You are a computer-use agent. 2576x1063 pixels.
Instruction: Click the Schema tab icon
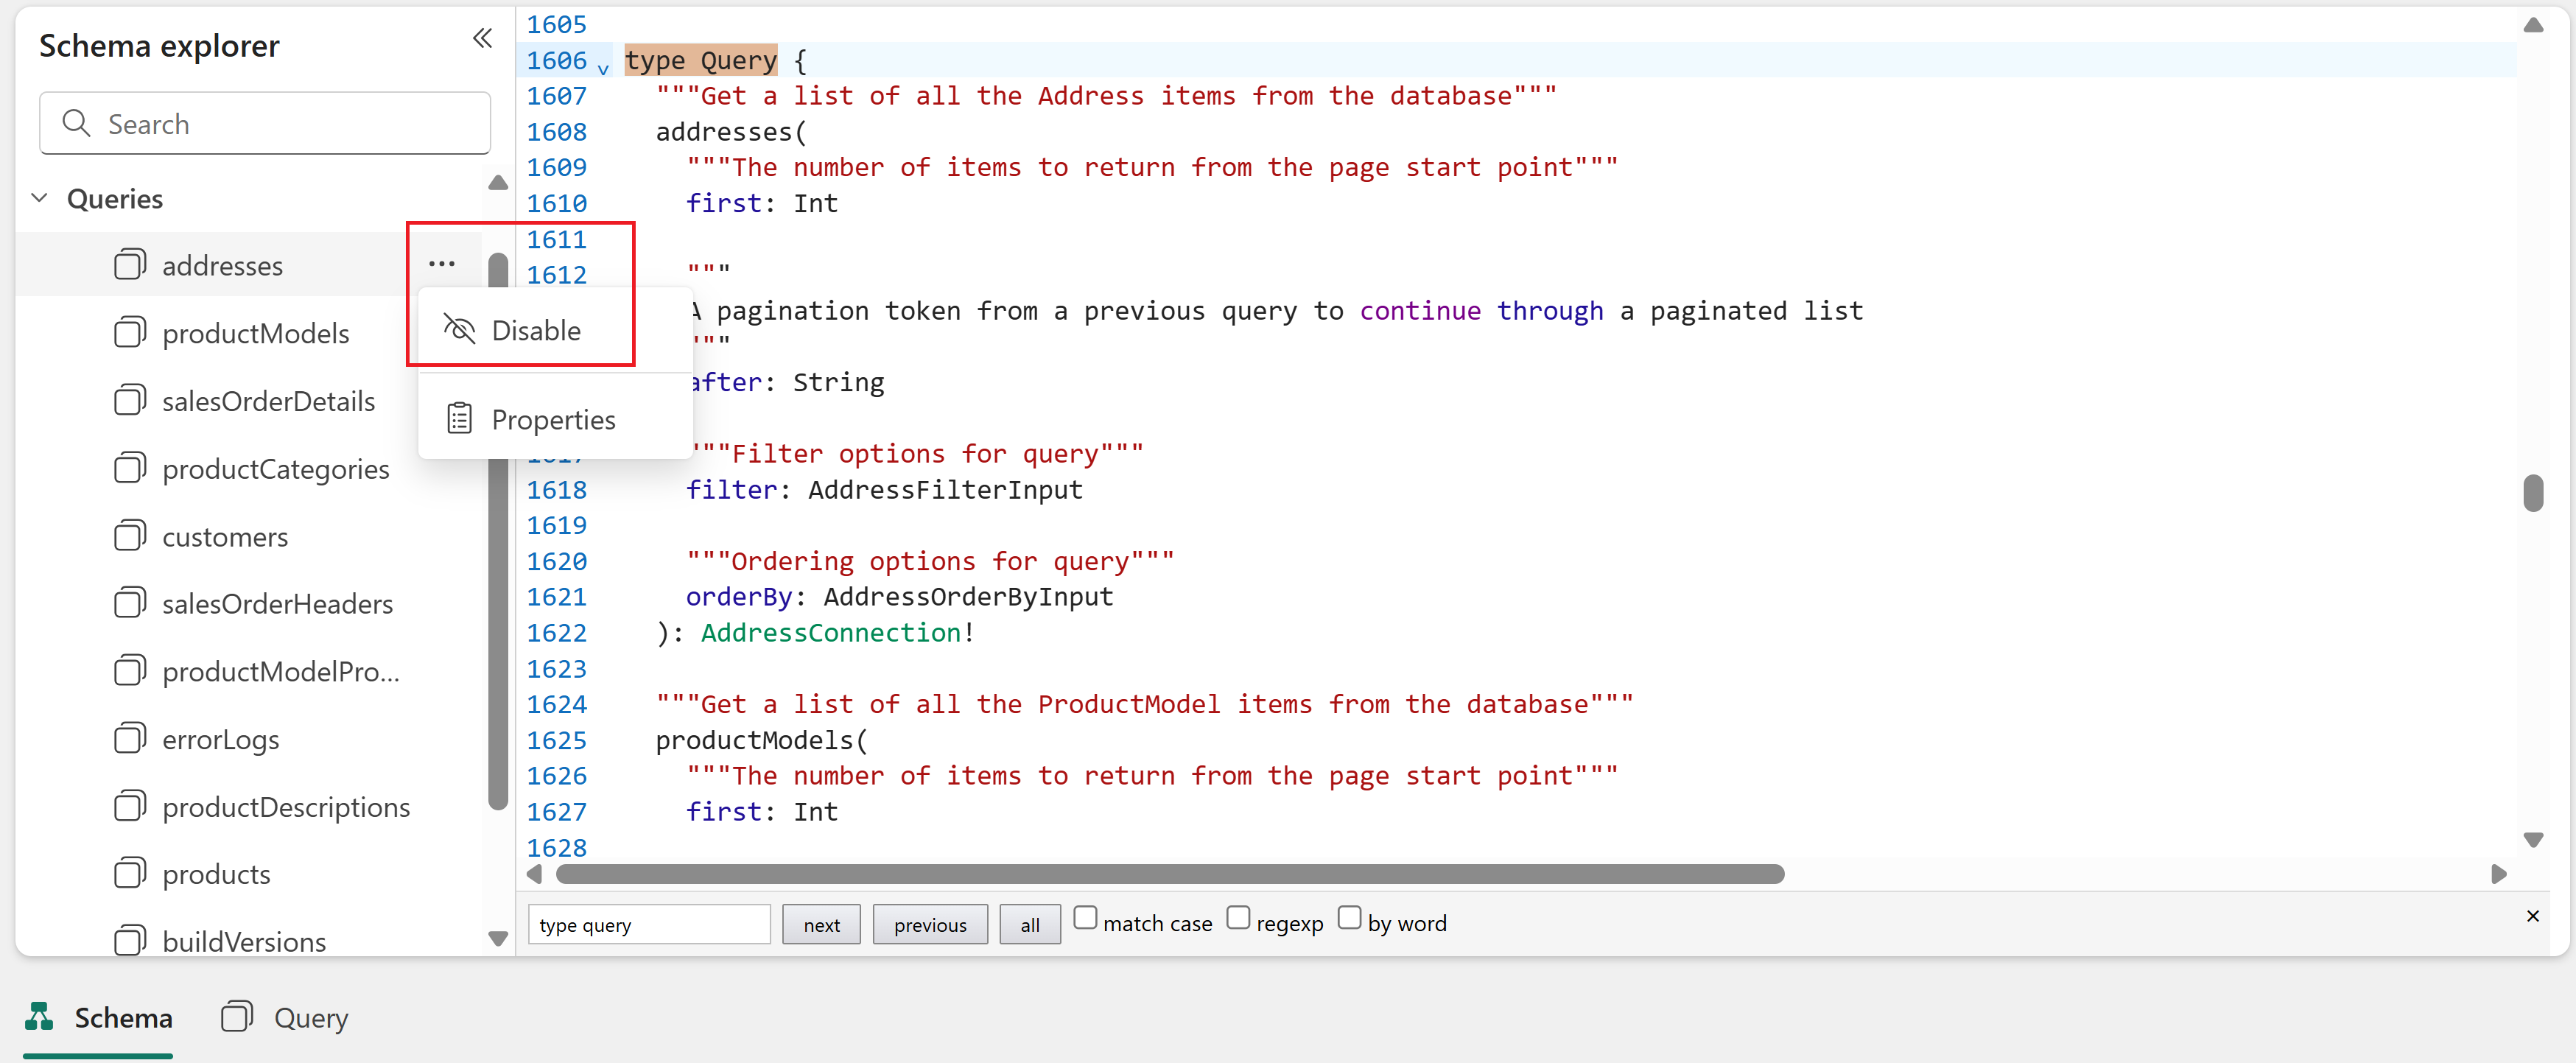40,1016
